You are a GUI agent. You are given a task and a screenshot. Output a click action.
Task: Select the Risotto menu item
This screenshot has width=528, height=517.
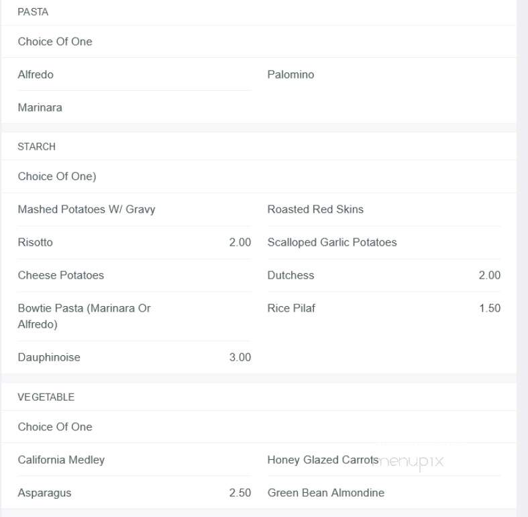click(36, 242)
